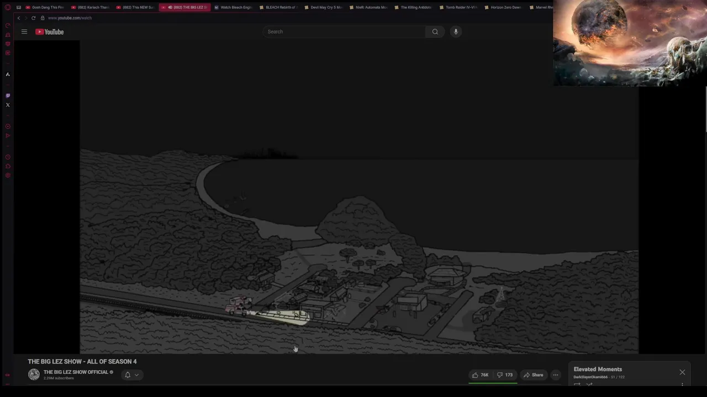Dislike the video with thumbs down
This screenshot has height=397, width=707.
pyautogui.click(x=504, y=375)
